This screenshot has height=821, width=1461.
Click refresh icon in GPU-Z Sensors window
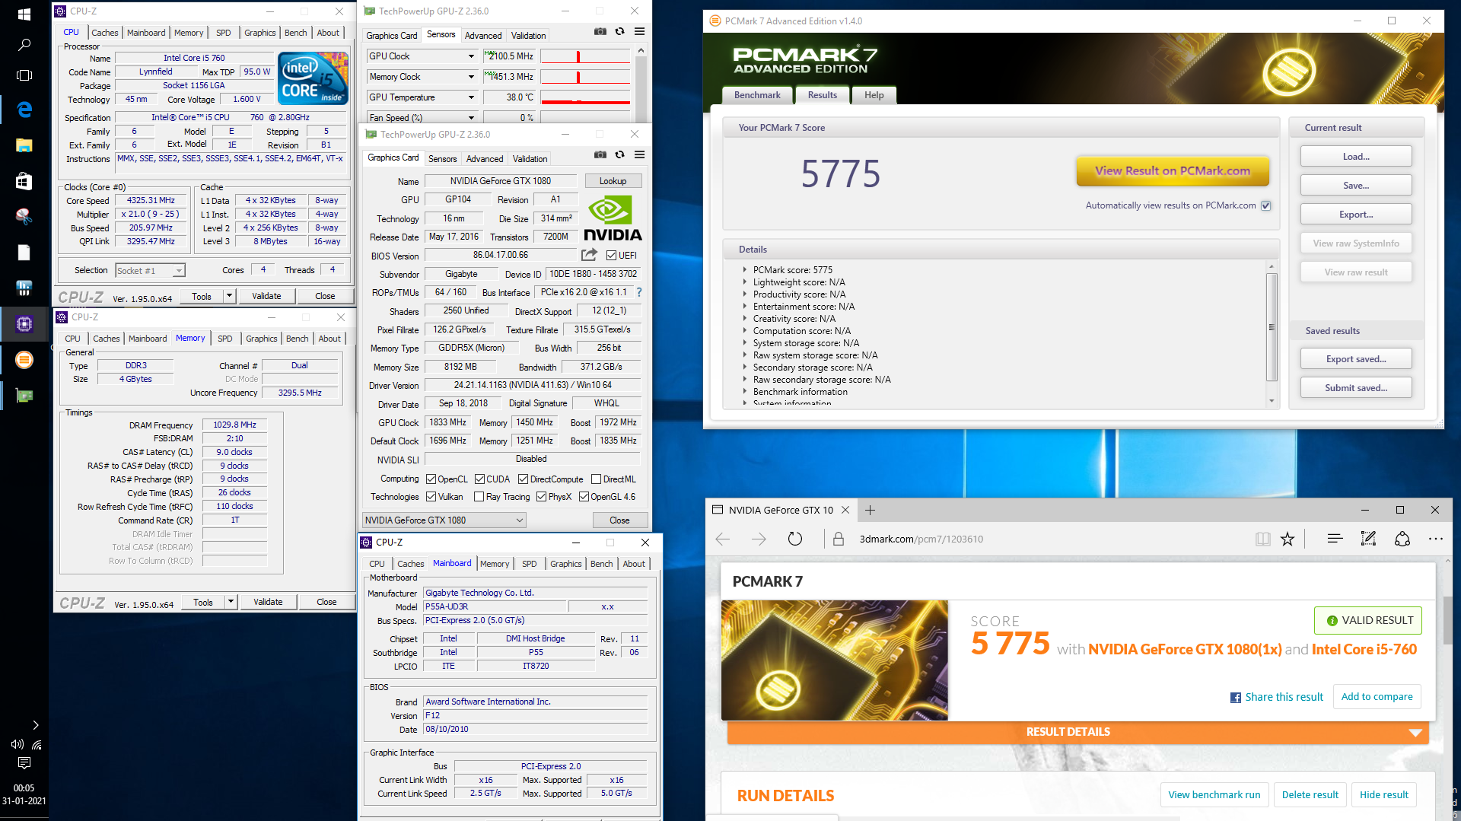620,31
